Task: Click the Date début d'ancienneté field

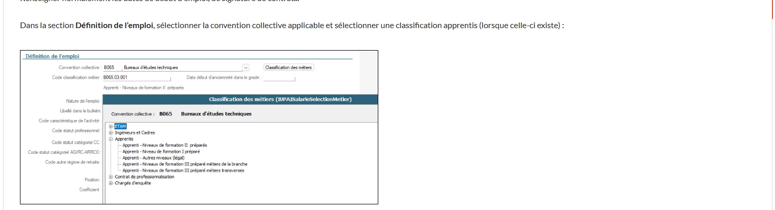Action: coord(279,78)
